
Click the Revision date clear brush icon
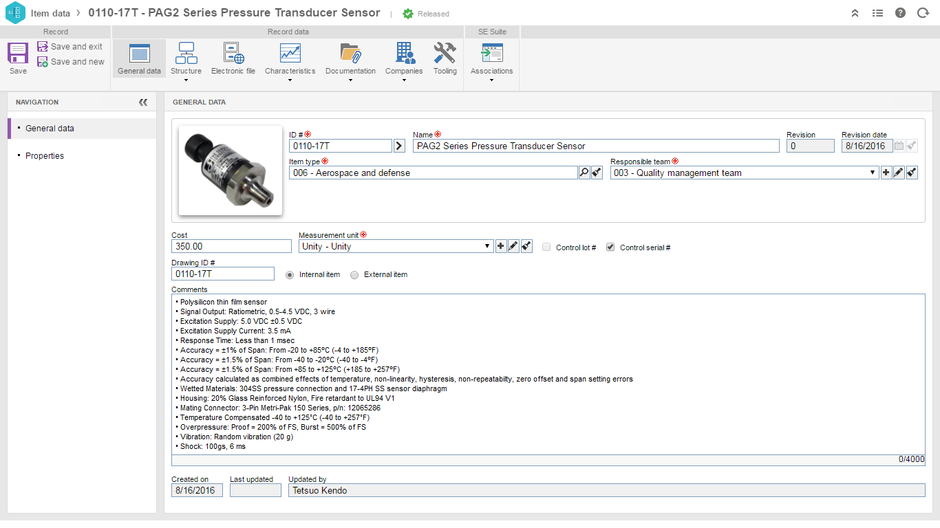click(912, 146)
